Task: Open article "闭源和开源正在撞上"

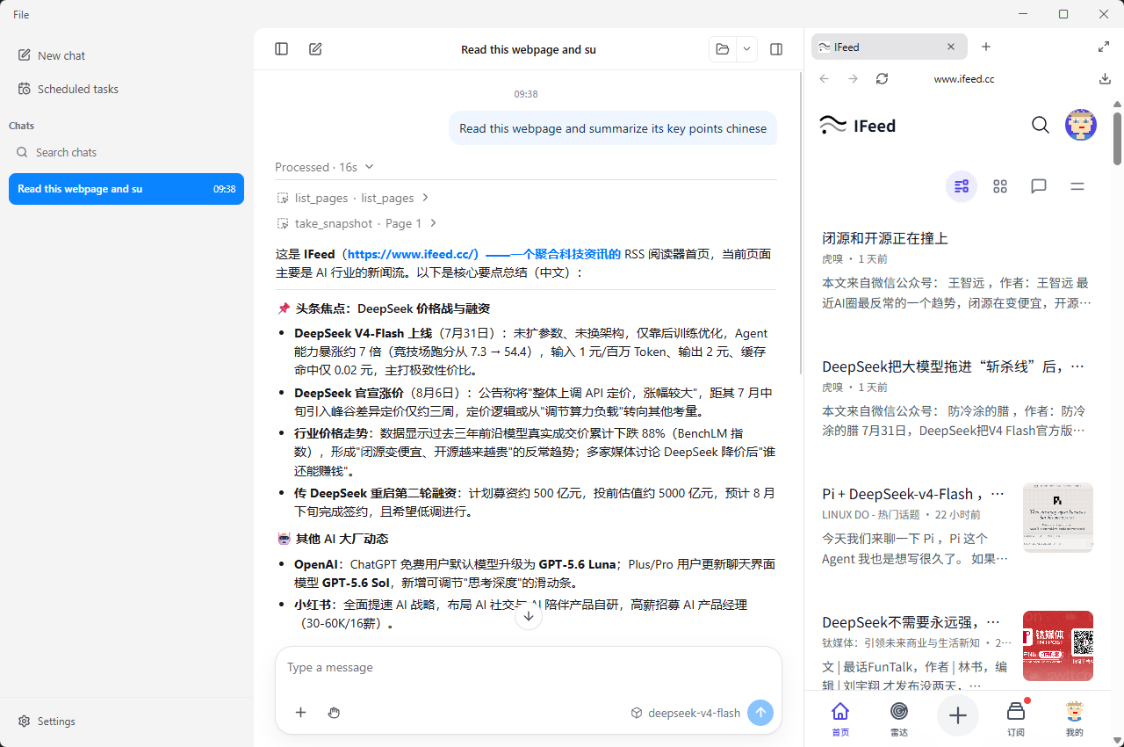Action: (885, 238)
